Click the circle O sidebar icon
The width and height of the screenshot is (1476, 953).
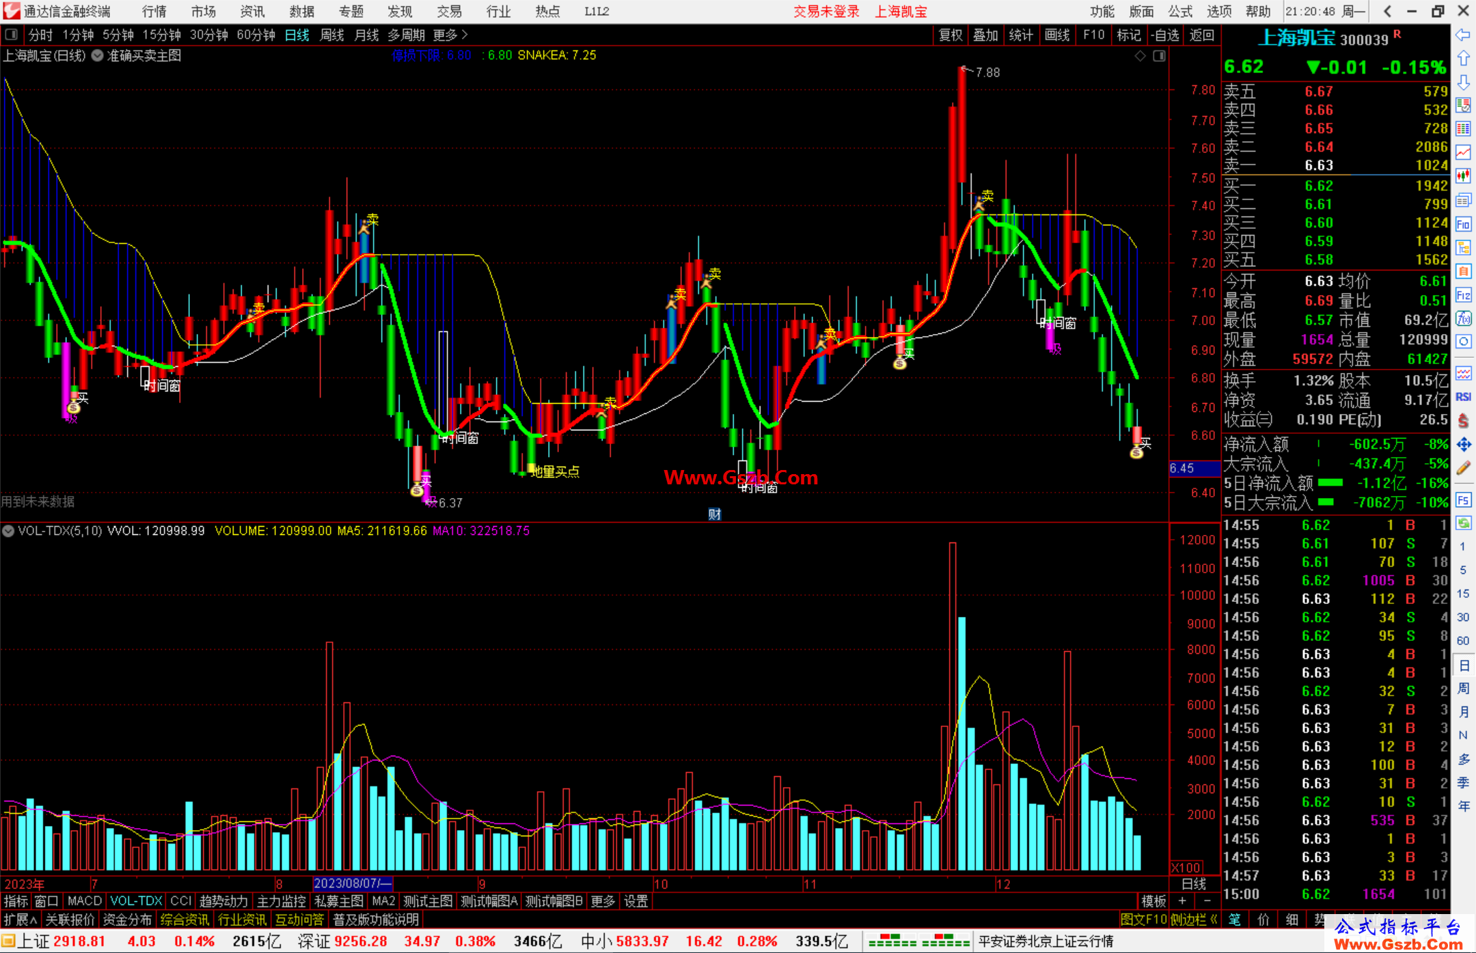coord(1463,342)
